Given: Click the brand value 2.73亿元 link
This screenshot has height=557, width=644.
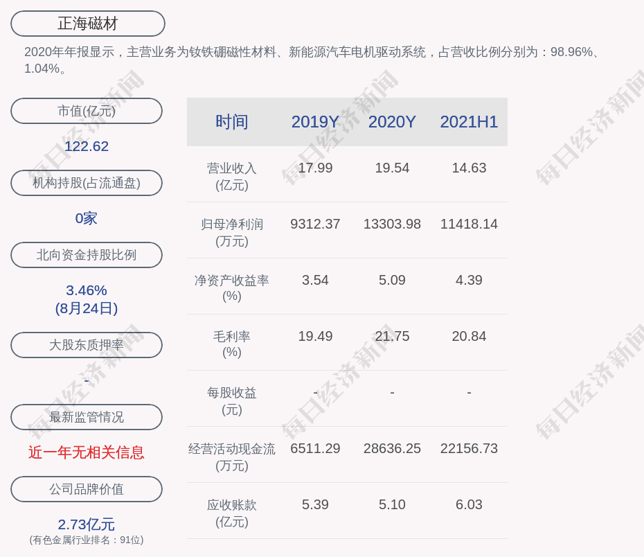Looking at the screenshot, I should pos(86,524).
